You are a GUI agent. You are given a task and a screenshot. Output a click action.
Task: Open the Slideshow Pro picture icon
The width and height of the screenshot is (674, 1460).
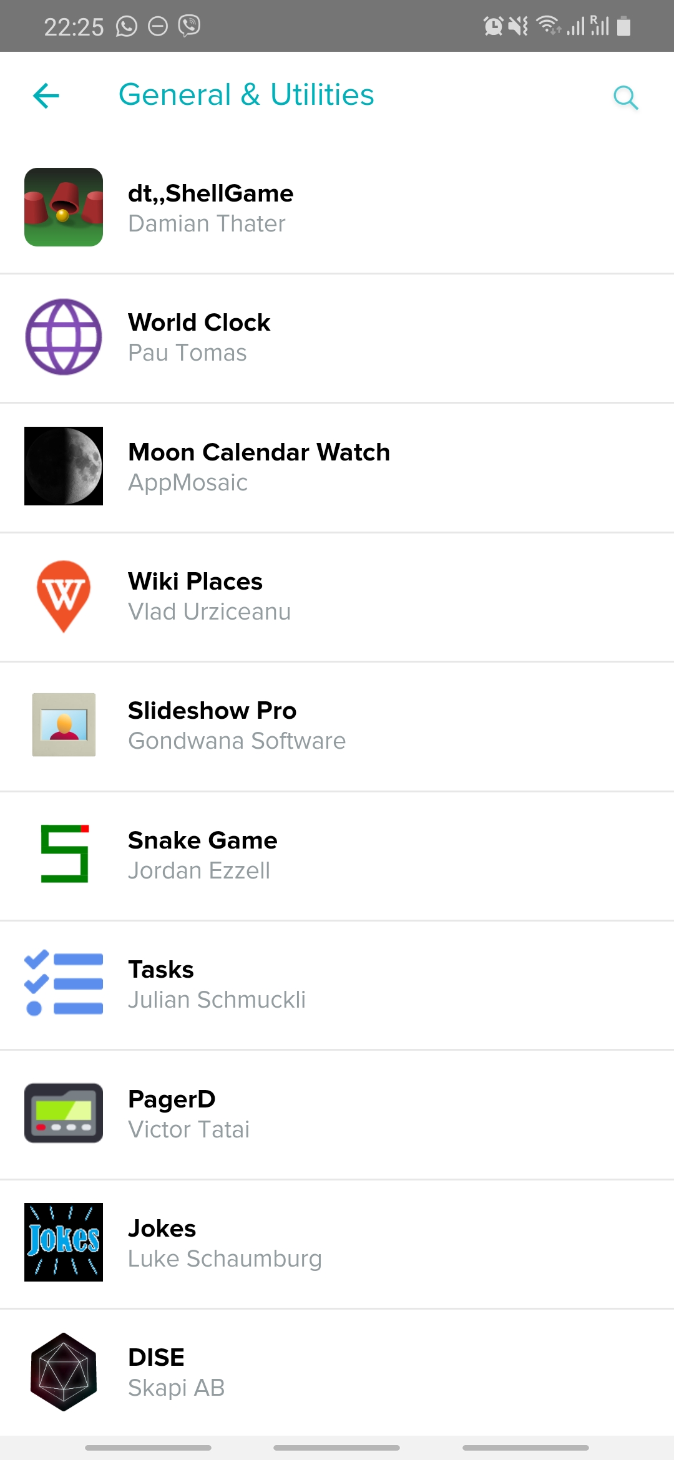coord(64,725)
